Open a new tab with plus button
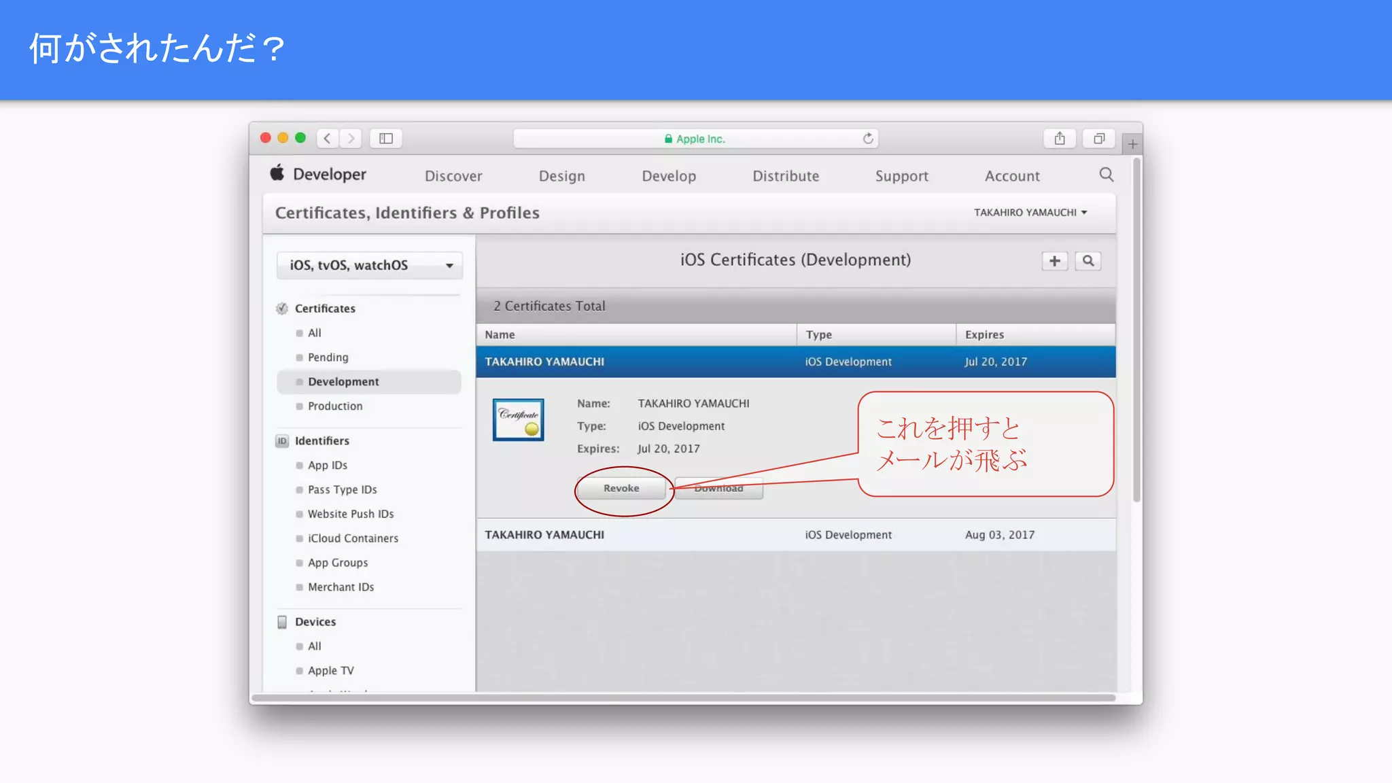 tap(1132, 144)
